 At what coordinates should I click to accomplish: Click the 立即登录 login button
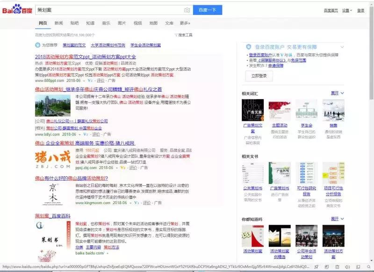click(x=259, y=75)
